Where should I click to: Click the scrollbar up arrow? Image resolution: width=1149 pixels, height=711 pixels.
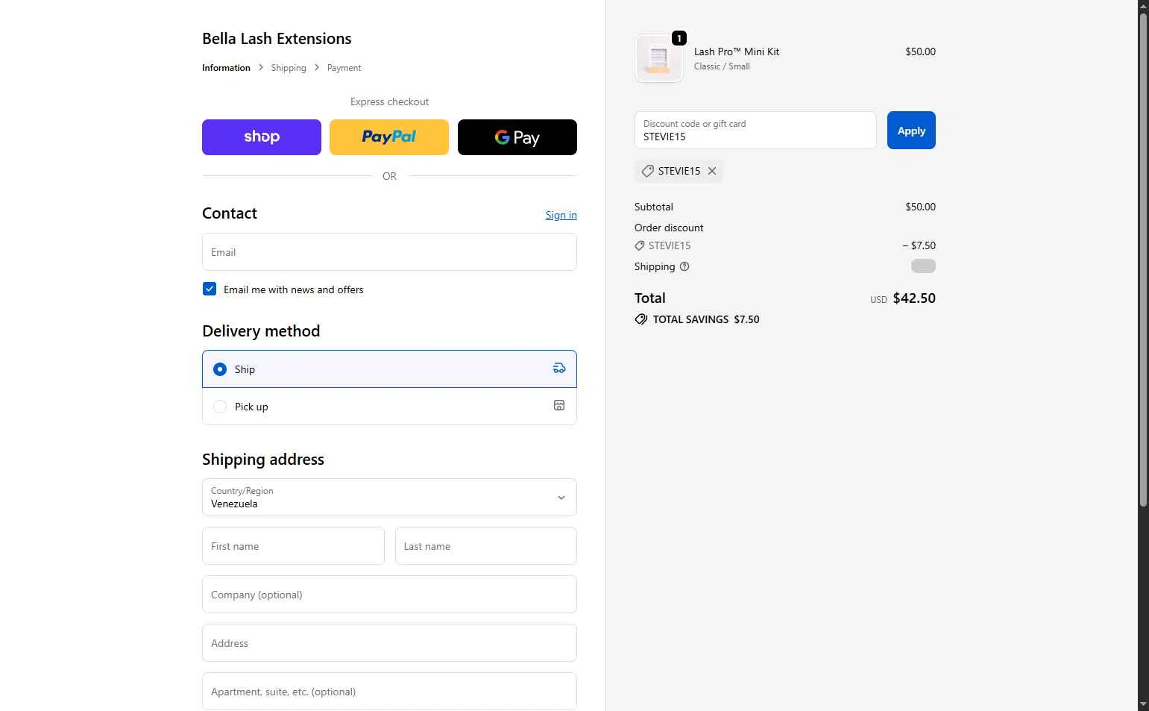pos(1143,6)
